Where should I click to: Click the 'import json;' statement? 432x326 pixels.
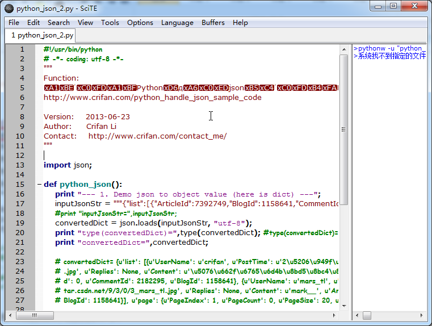[68, 165]
